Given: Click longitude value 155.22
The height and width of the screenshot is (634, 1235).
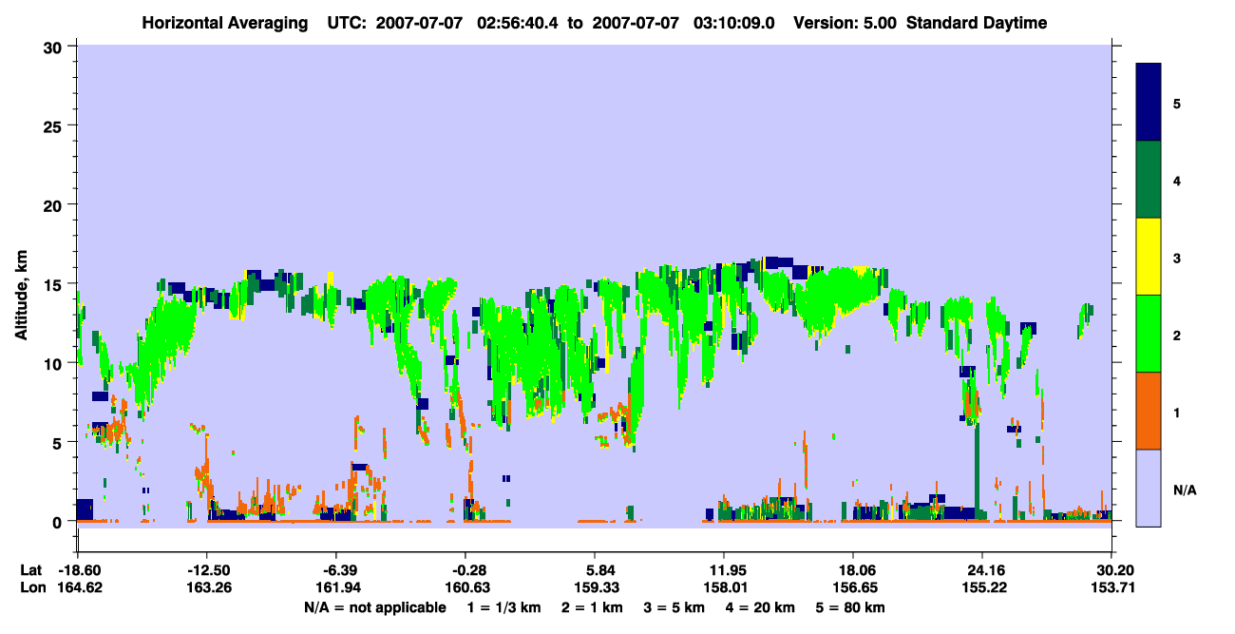Looking at the screenshot, I should (982, 587).
